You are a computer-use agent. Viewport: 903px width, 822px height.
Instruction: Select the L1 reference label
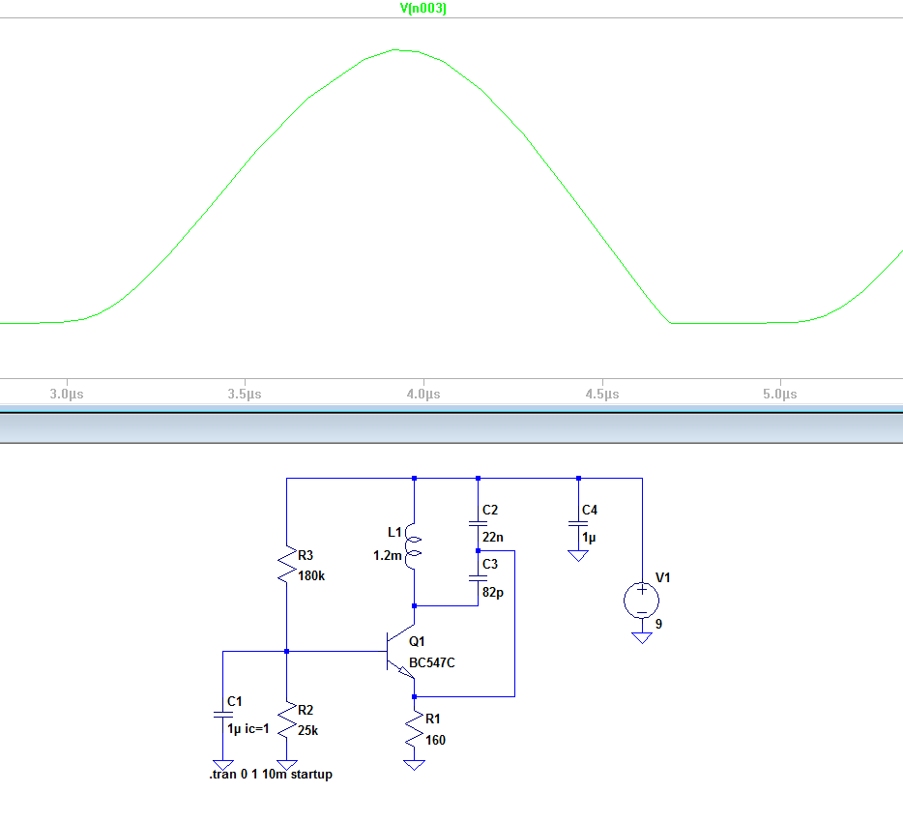click(x=394, y=532)
